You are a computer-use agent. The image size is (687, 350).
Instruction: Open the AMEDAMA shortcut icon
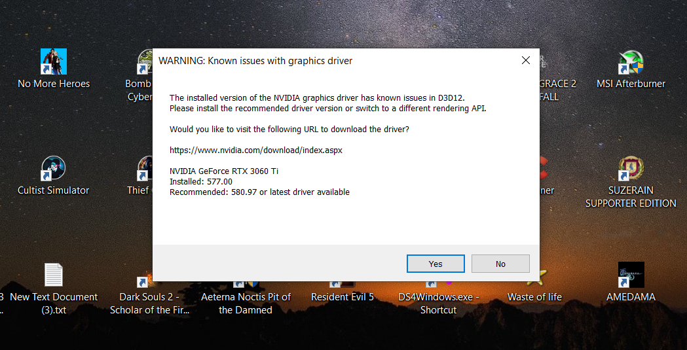pos(631,275)
